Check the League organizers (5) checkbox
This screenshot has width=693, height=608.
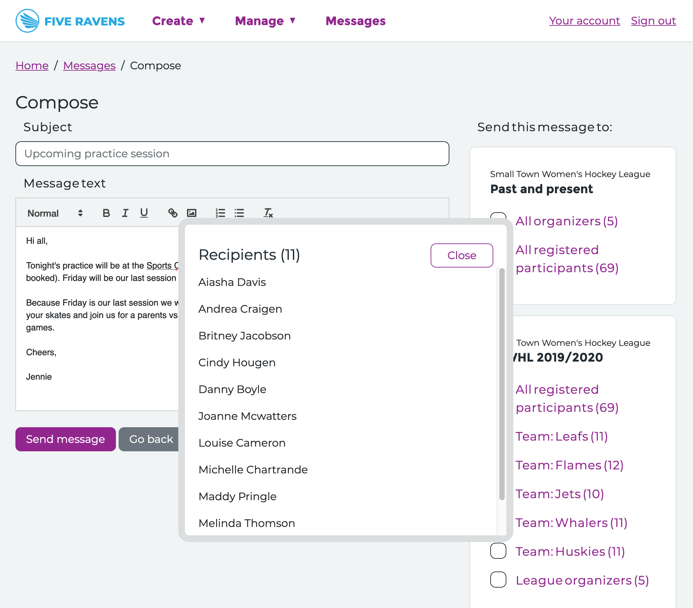[x=498, y=580]
